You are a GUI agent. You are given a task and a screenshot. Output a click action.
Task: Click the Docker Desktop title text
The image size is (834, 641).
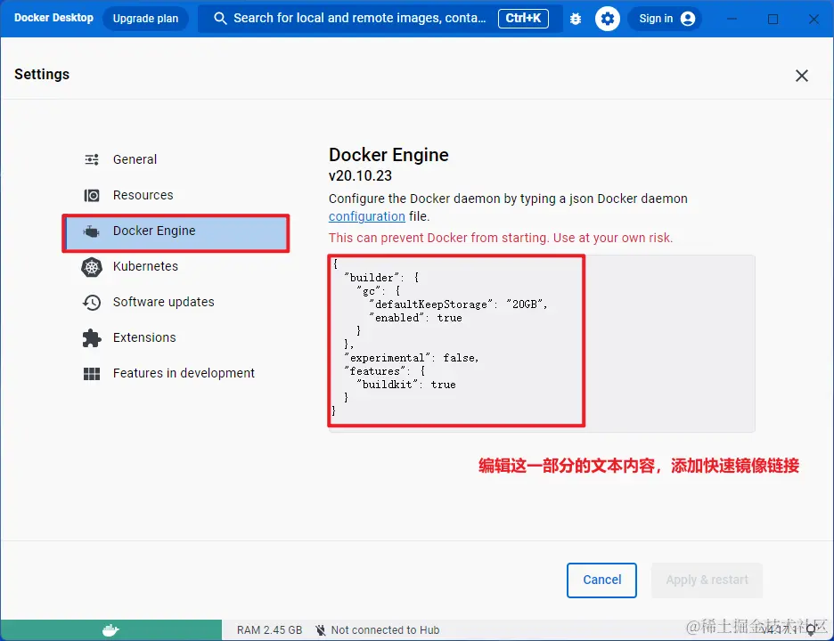(53, 18)
